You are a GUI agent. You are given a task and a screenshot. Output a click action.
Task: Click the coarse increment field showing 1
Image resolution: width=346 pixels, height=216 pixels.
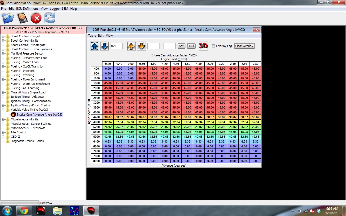click(x=153, y=46)
